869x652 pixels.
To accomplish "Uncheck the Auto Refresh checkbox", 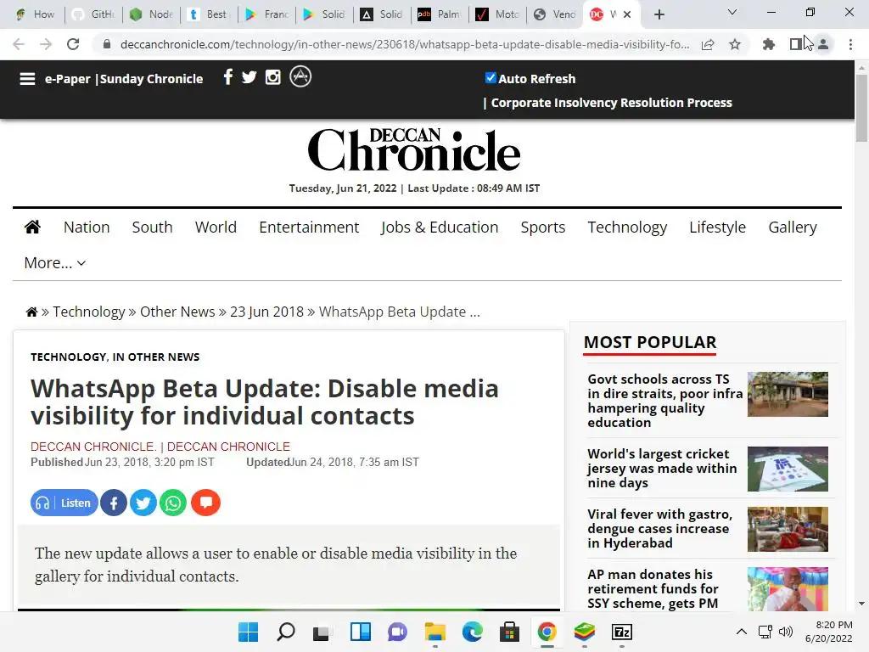I will point(491,77).
